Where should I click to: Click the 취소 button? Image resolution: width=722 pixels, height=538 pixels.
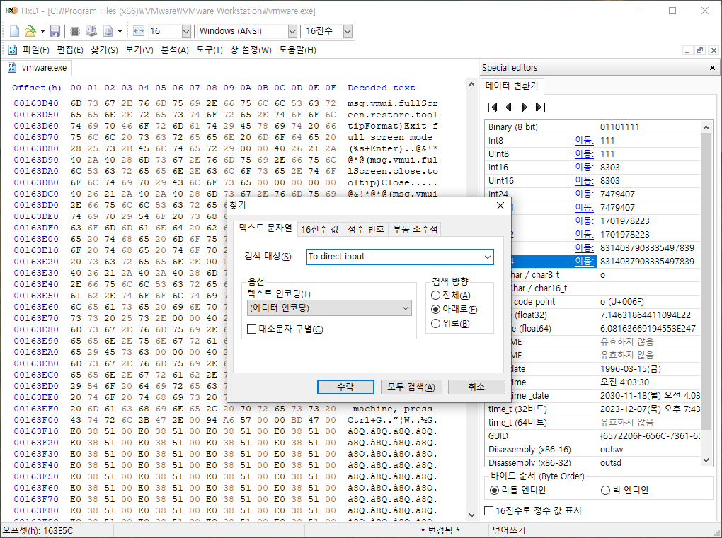476,387
